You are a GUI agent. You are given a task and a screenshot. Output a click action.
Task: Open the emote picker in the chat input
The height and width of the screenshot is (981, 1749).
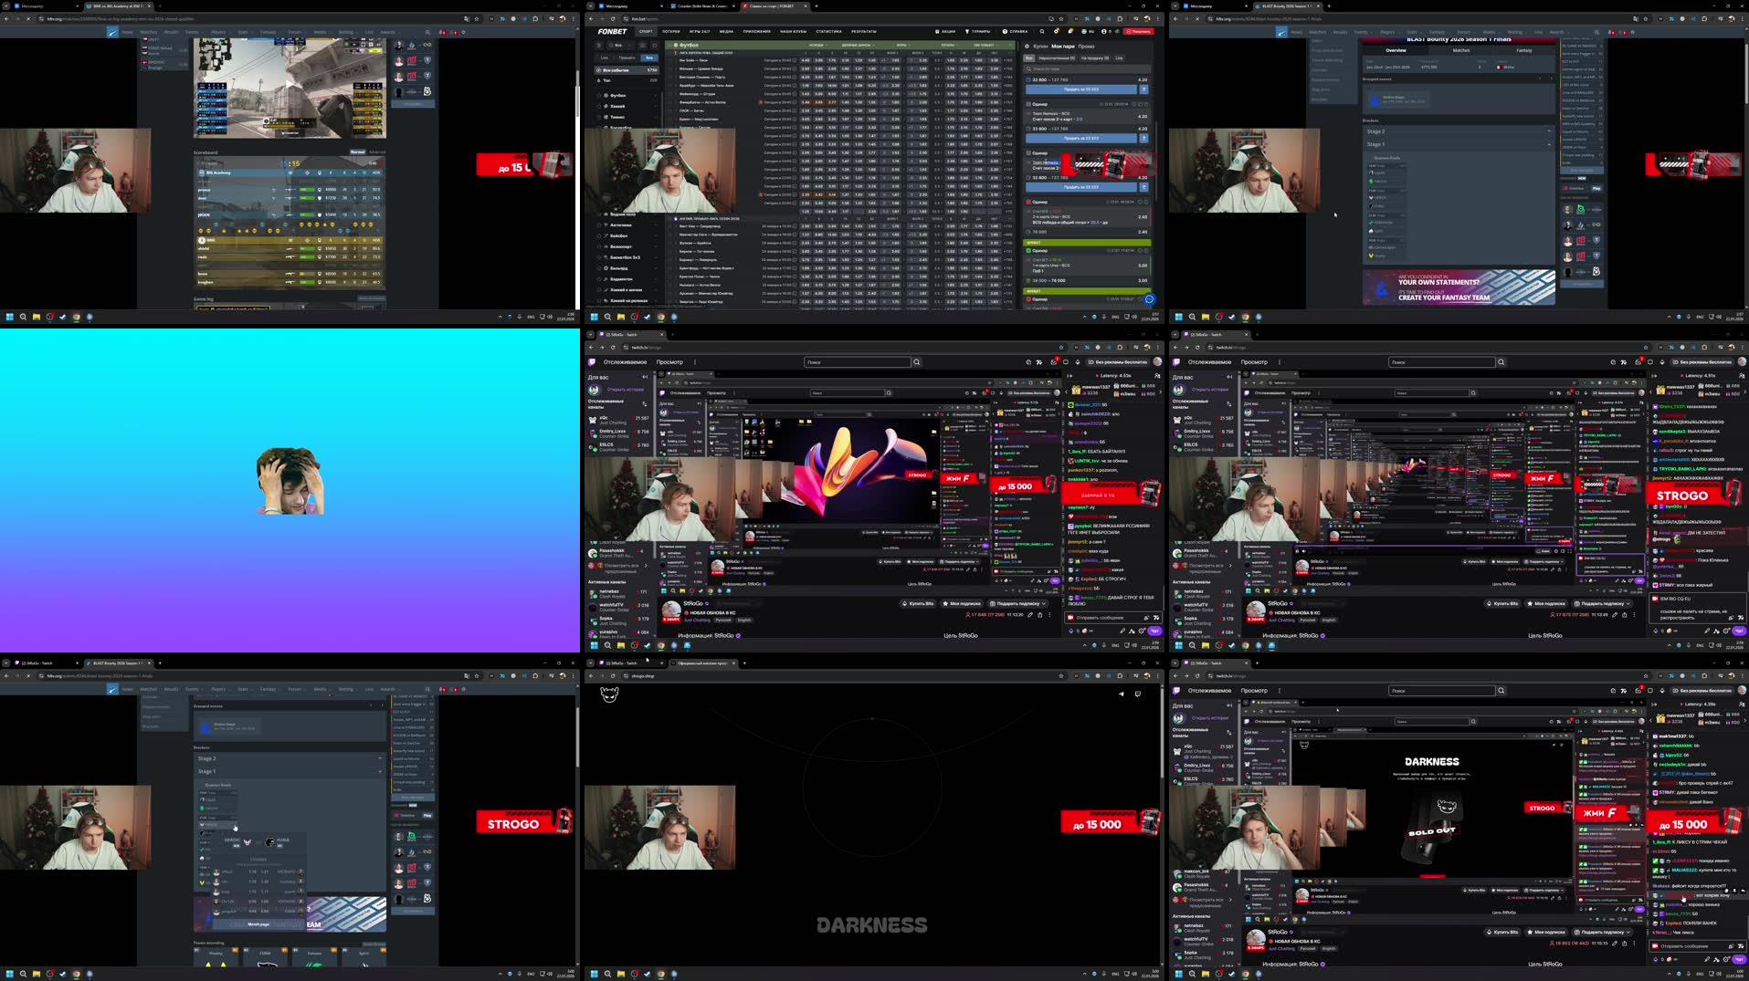click(1146, 618)
